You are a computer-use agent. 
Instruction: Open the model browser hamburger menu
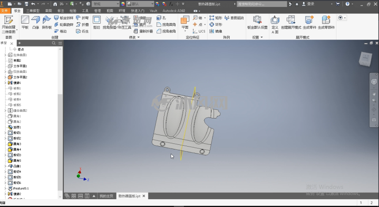point(60,43)
